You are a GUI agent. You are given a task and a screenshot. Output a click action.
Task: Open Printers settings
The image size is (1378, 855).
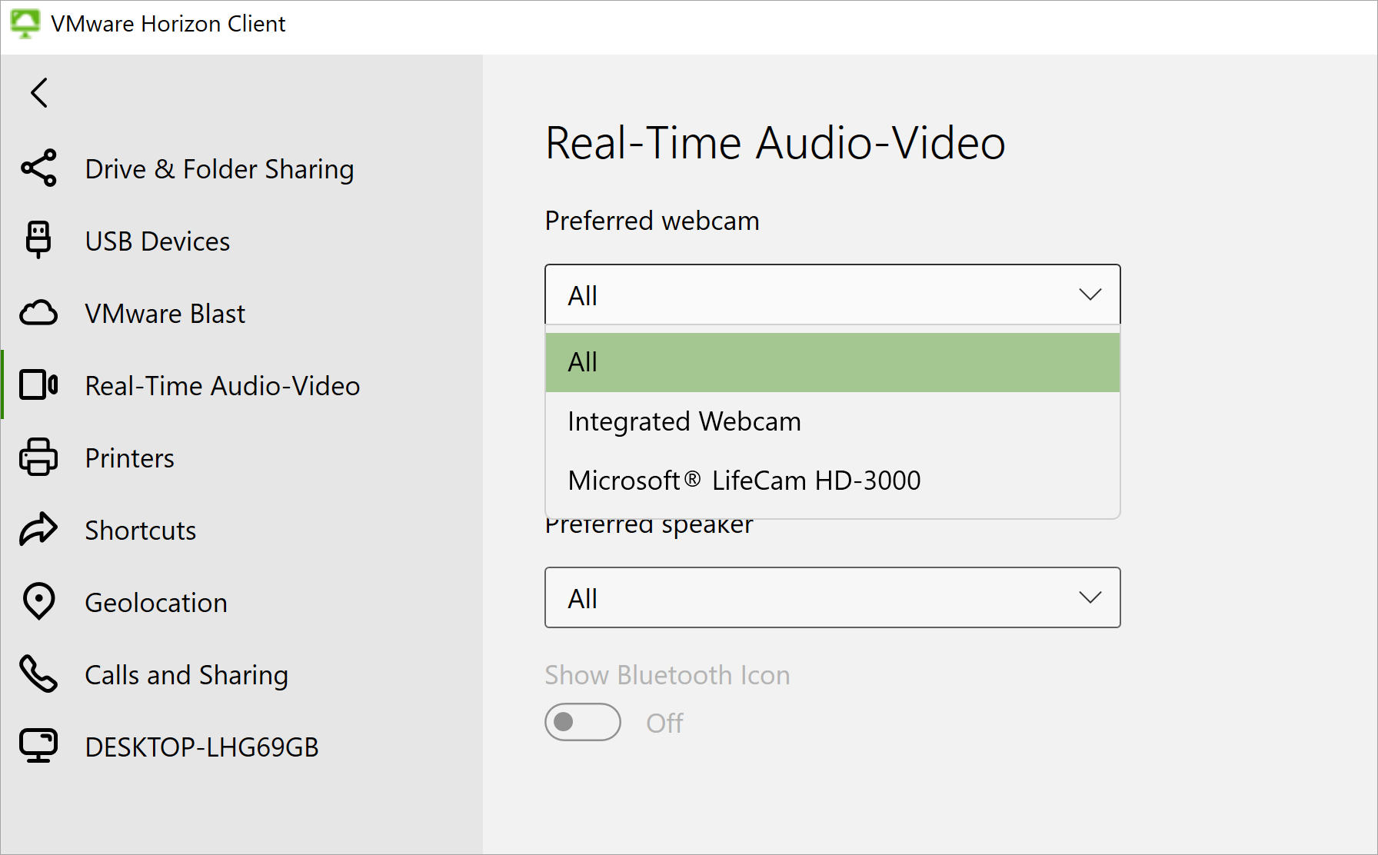coord(241,457)
